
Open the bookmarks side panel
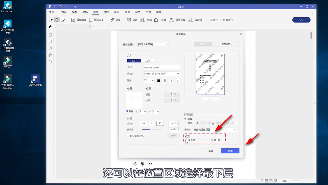50,42
